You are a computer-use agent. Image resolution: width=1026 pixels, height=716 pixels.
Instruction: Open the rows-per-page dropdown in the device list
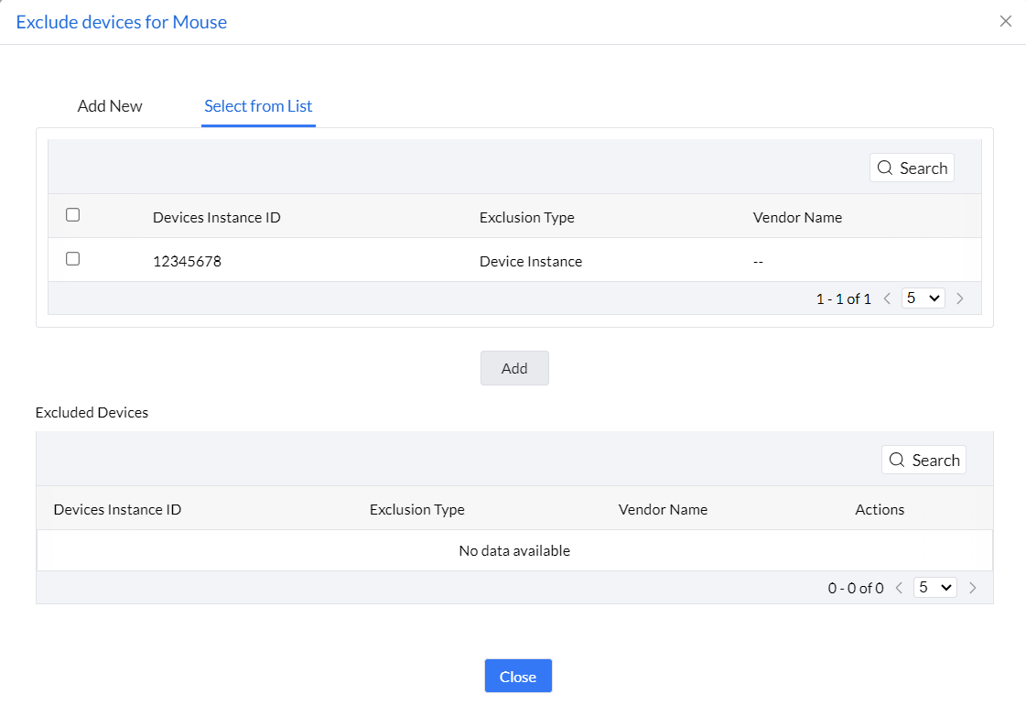923,298
